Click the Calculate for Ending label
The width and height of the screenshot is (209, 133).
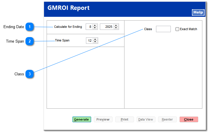(68, 27)
